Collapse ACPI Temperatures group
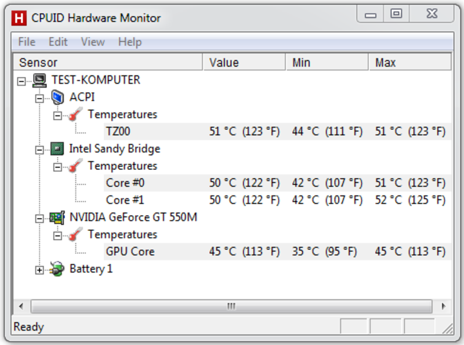 click(57, 115)
